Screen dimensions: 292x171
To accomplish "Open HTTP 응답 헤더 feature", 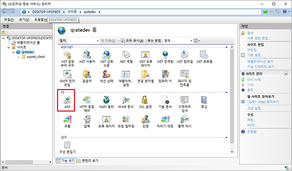I will (87, 104).
